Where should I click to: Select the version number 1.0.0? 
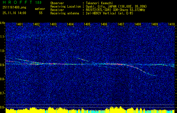click(38, 2)
